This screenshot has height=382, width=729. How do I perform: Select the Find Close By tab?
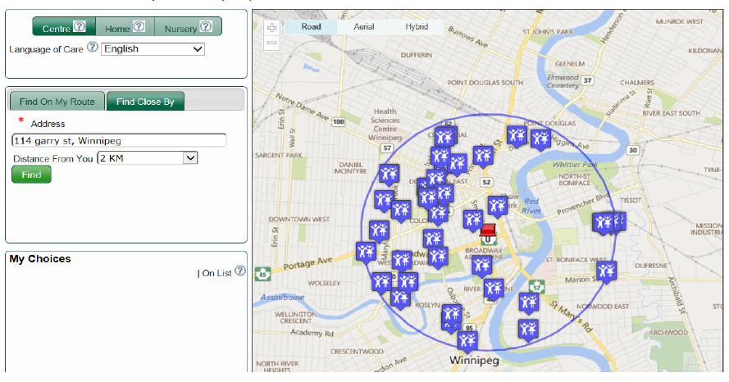point(145,102)
